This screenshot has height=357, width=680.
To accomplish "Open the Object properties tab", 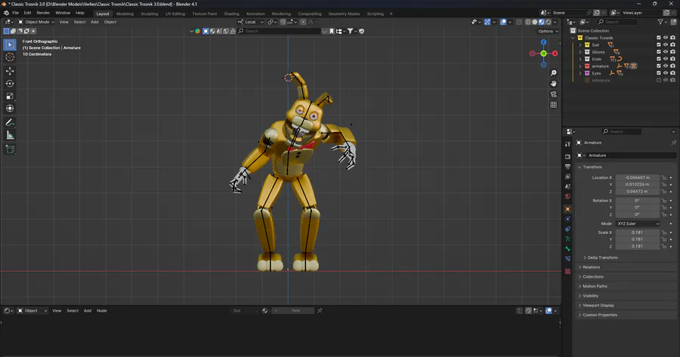I will click(x=567, y=209).
